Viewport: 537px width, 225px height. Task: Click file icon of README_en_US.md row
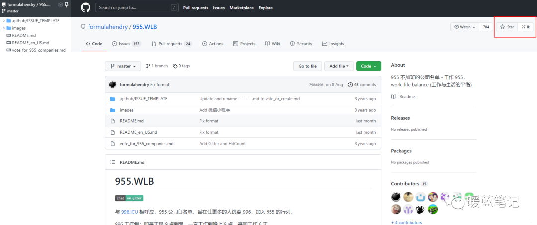(113, 132)
